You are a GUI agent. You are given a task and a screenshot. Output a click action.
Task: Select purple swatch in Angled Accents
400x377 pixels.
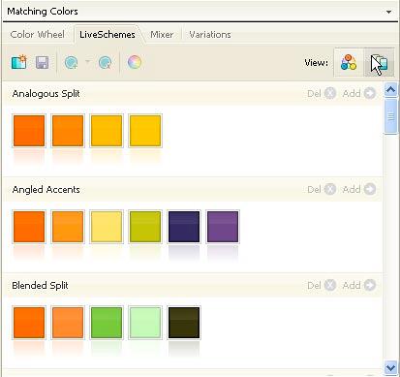coord(223,227)
